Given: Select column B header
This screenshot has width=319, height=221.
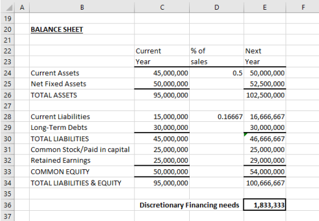Looking at the screenshot, I should tap(82, 7).
